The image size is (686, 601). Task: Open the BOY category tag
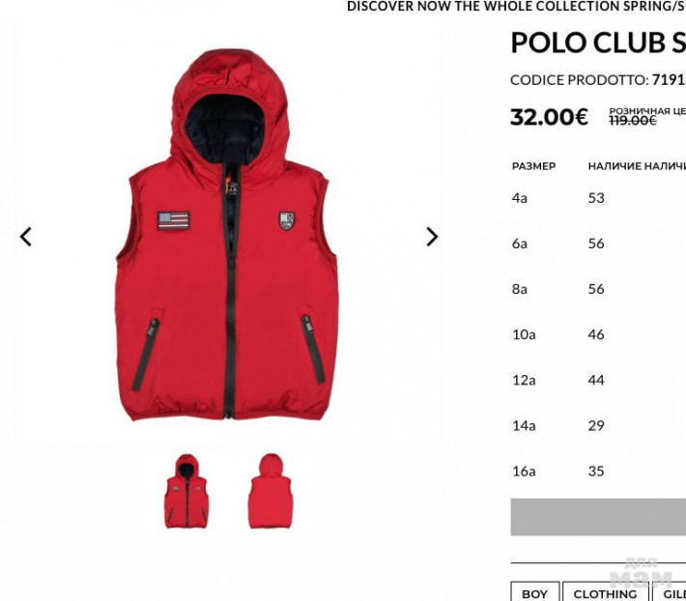tap(534, 593)
